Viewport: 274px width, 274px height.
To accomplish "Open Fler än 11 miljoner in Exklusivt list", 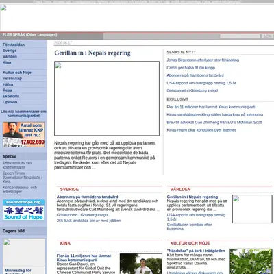I will click(211, 107).
